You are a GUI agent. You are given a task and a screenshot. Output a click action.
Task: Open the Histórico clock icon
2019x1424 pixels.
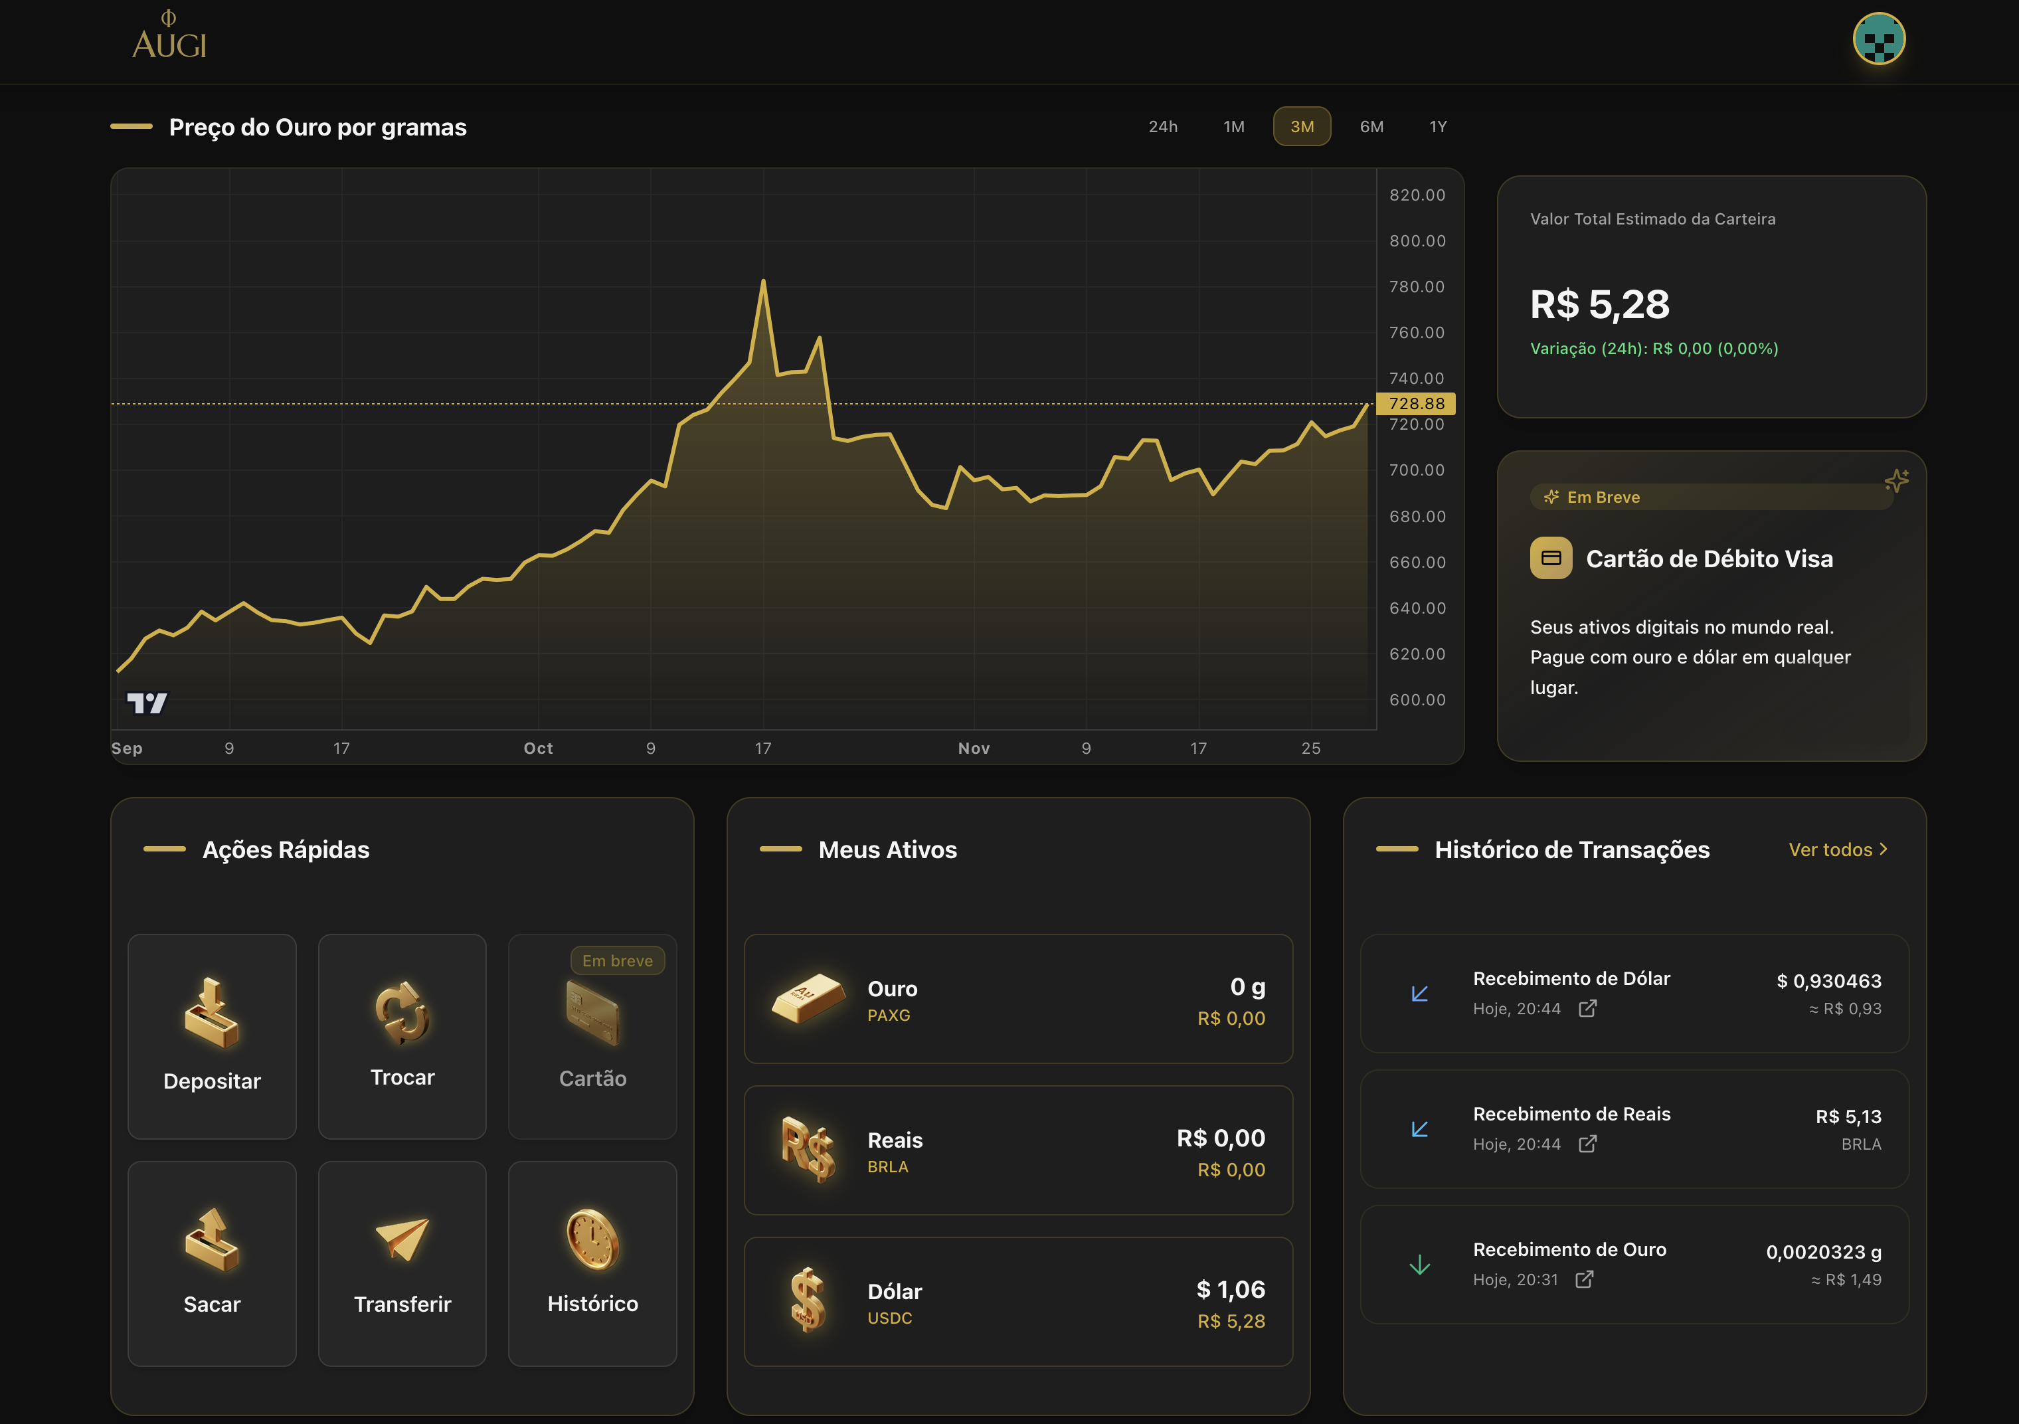click(592, 1243)
